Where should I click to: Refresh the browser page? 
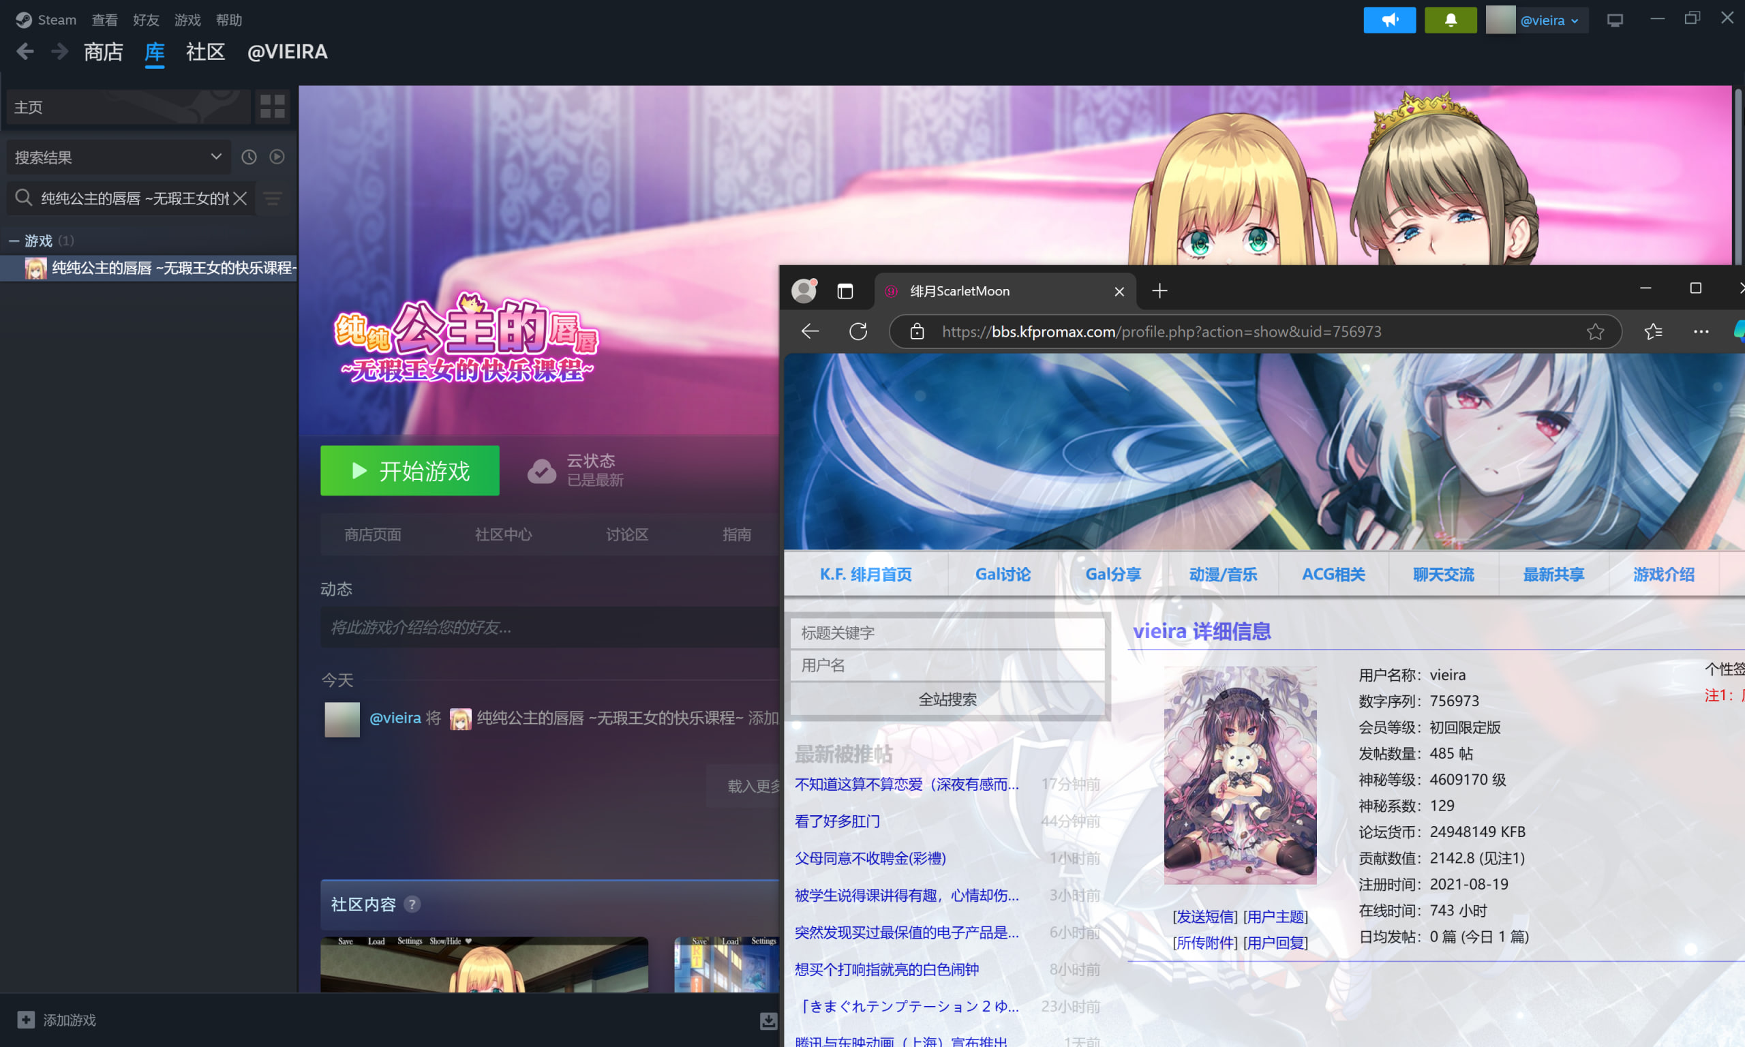pos(858,331)
